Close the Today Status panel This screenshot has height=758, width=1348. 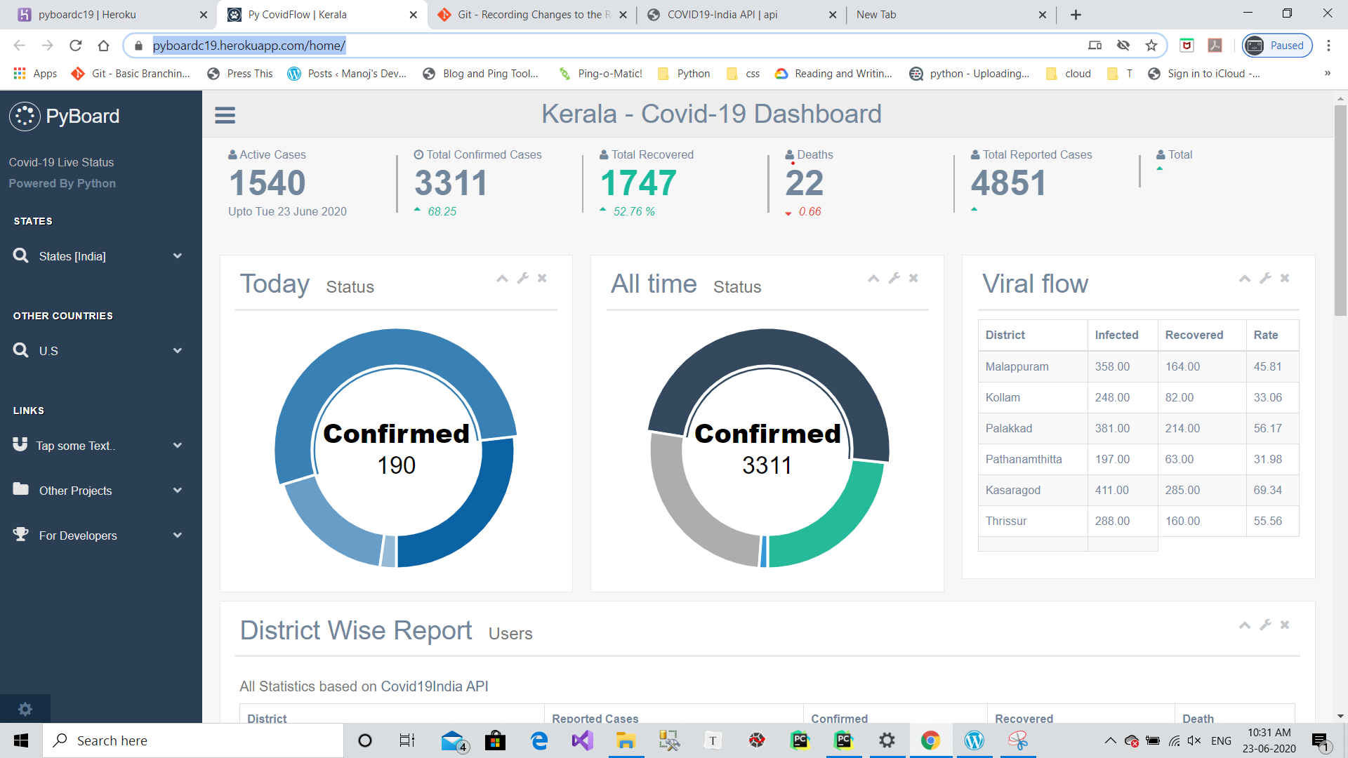pyautogui.click(x=542, y=278)
